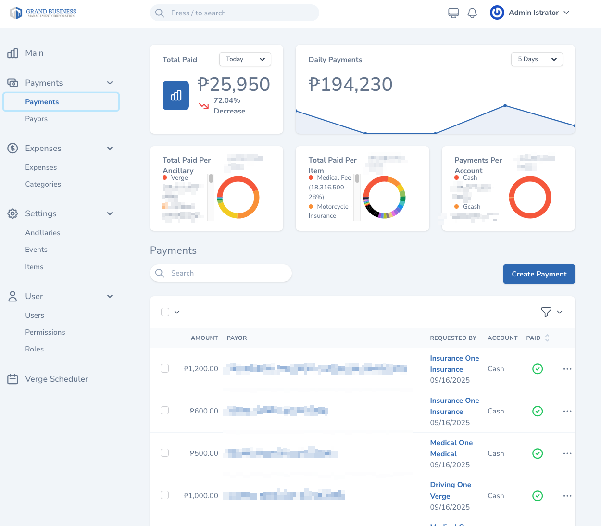Select the Expenses dollar icon in sidebar
The width and height of the screenshot is (601, 526).
tap(13, 148)
